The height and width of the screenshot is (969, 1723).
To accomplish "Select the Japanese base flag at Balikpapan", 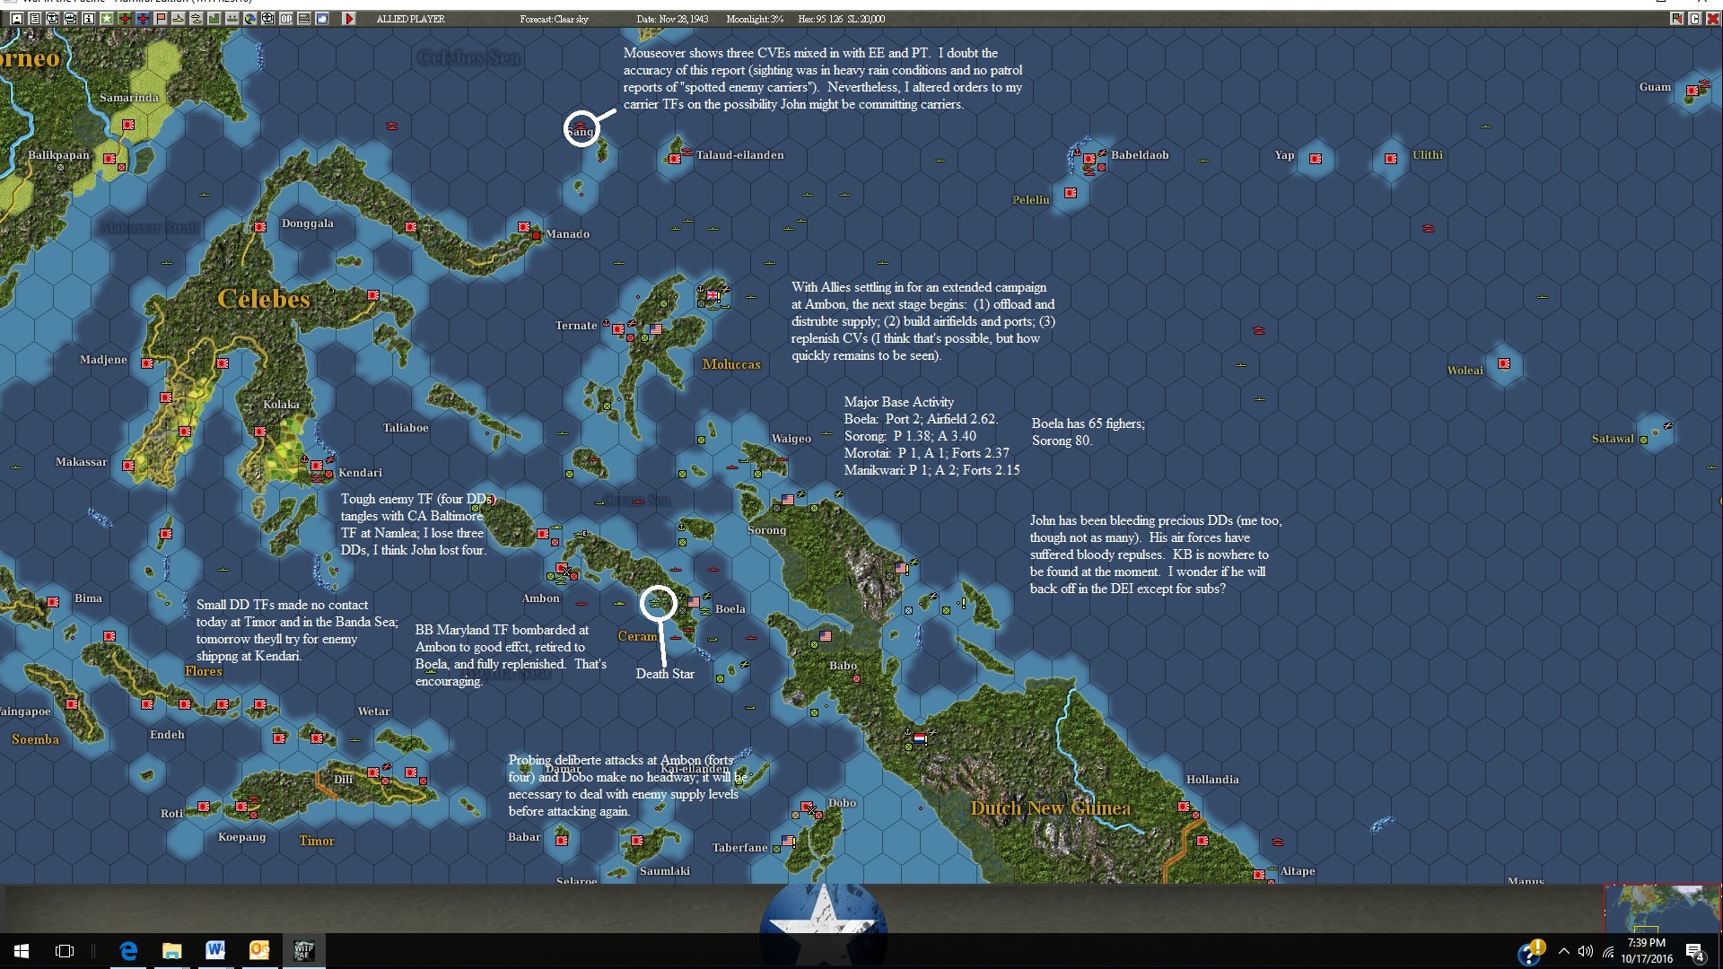I will pos(109,159).
